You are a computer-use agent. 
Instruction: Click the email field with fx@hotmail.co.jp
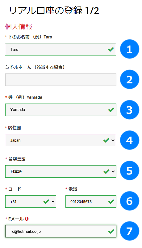point(61,231)
